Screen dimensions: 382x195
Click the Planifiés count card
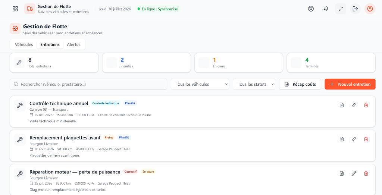coord(146,63)
